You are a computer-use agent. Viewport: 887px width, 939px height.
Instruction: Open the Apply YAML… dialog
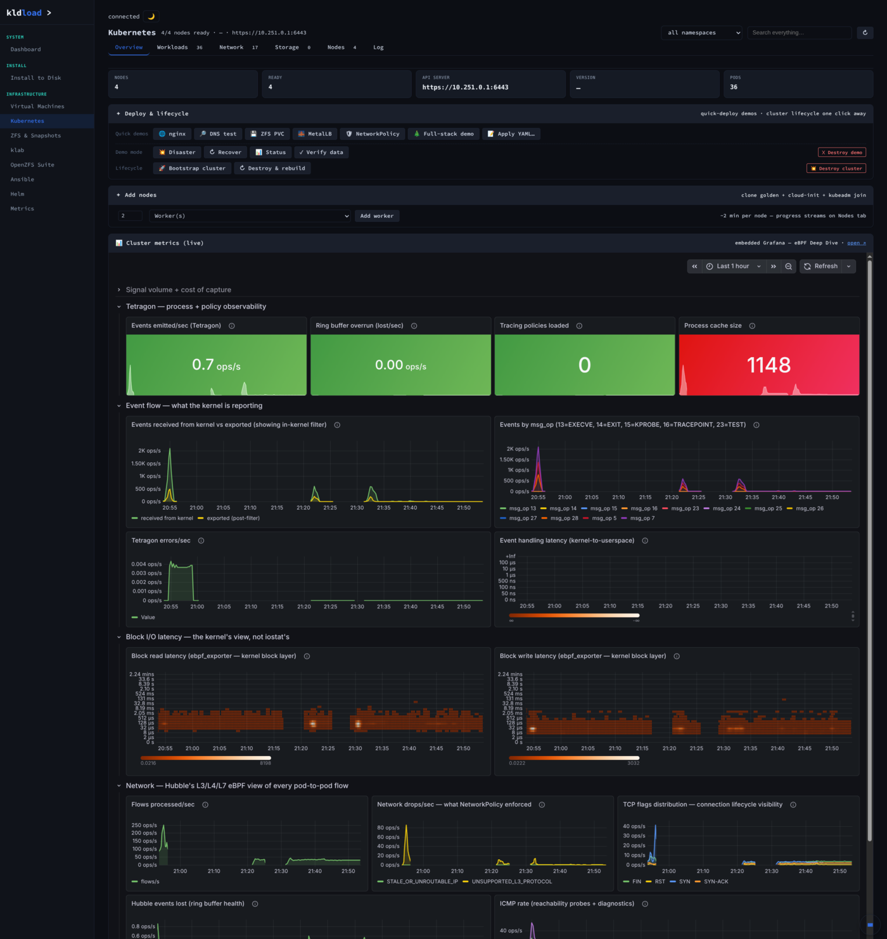tap(511, 134)
